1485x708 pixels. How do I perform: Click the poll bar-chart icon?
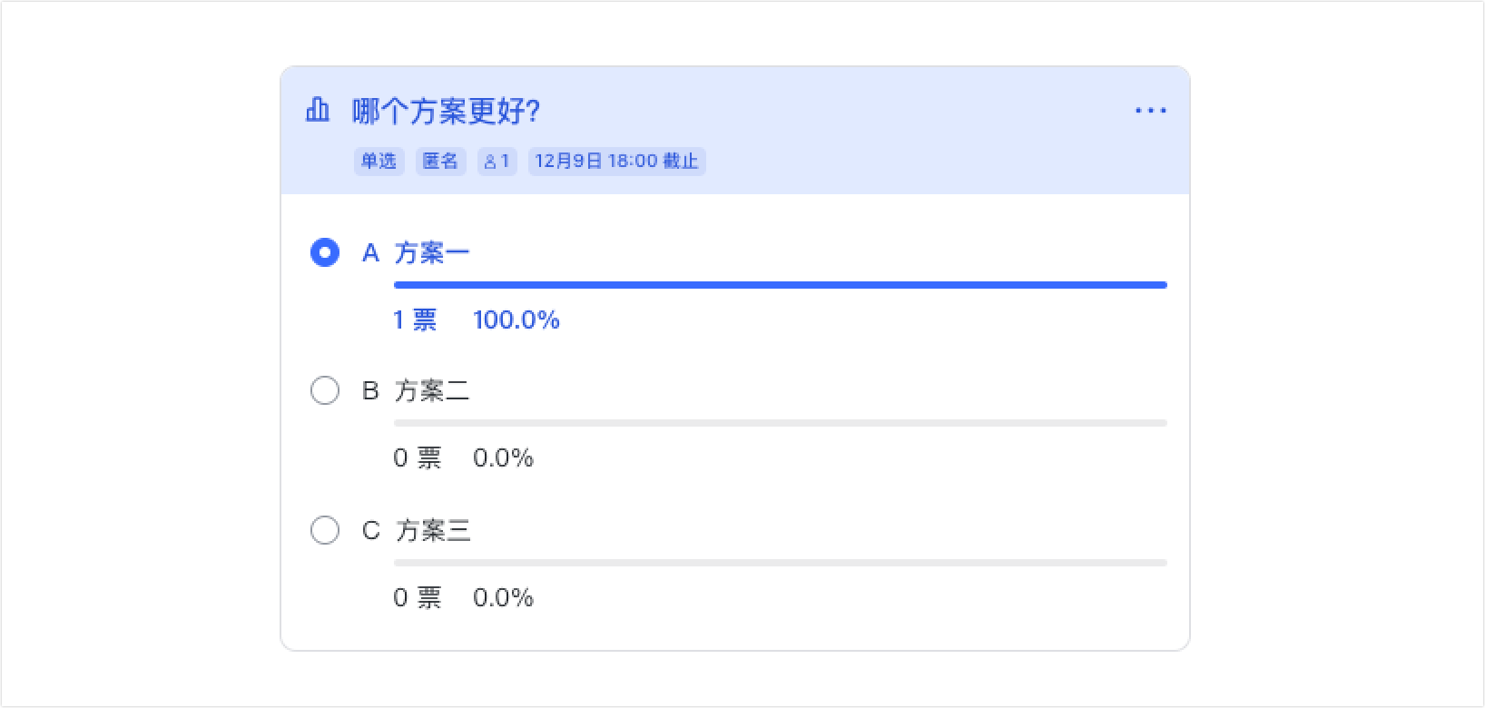click(x=317, y=111)
